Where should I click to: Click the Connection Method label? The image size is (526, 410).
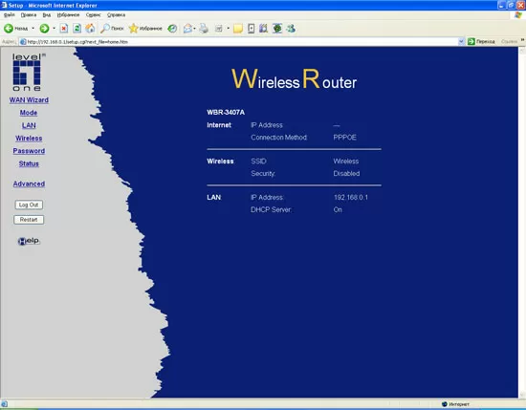click(279, 137)
